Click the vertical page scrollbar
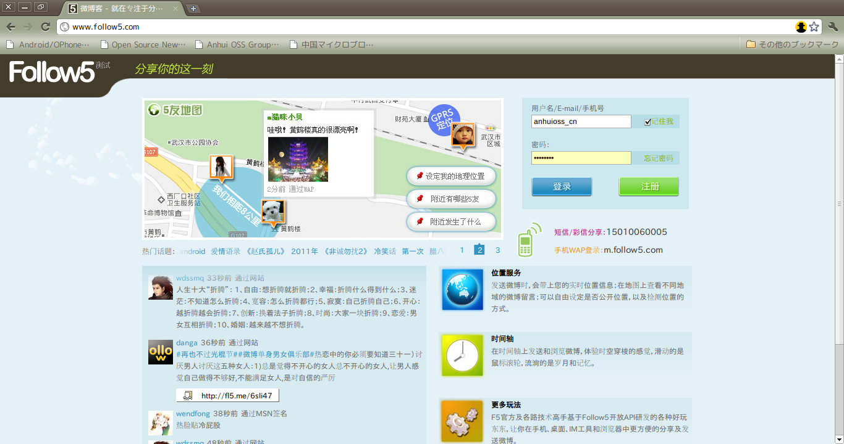This screenshot has height=444, width=844. [839, 203]
